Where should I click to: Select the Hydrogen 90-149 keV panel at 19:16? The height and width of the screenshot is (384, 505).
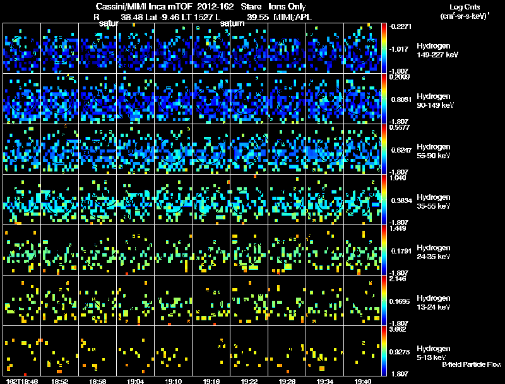click(x=211, y=99)
